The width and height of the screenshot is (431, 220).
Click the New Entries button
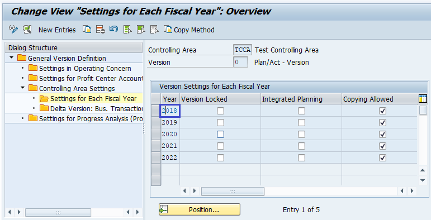[x=57, y=30]
